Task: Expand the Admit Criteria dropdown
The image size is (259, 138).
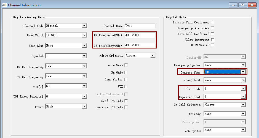Action: [153, 55]
